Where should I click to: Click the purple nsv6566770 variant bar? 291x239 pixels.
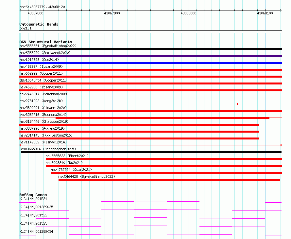[150, 56]
